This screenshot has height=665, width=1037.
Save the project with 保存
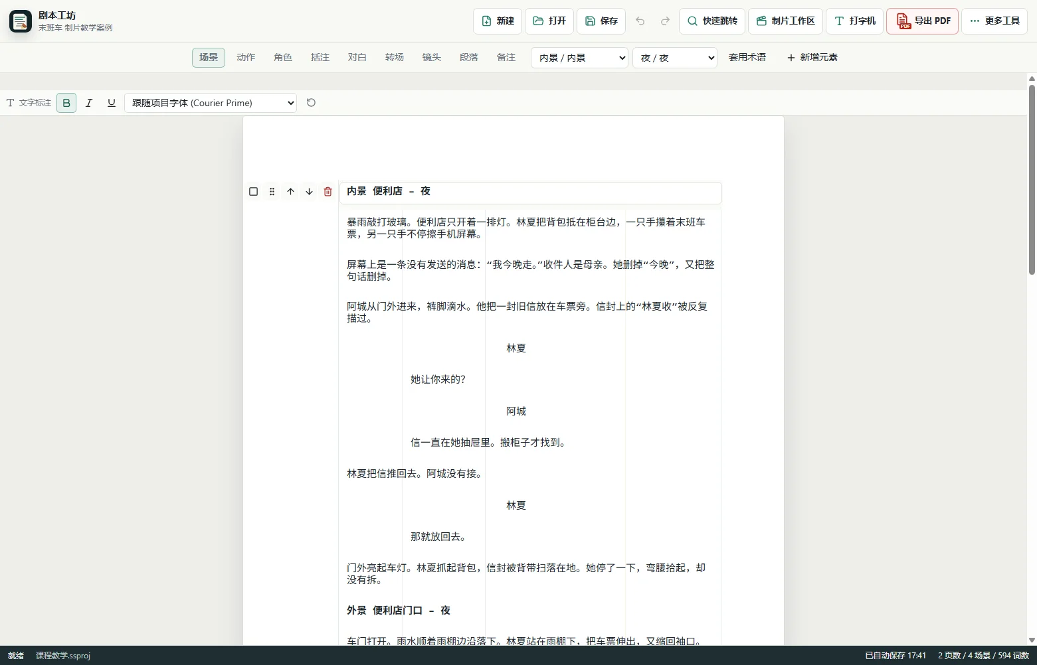(x=601, y=21)
